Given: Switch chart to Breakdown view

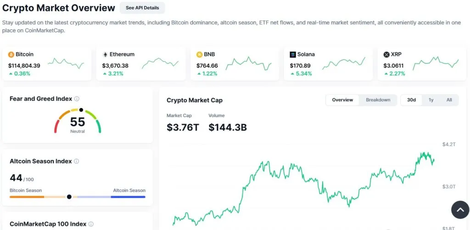Looking at the screenshot, I should [378, 100].
